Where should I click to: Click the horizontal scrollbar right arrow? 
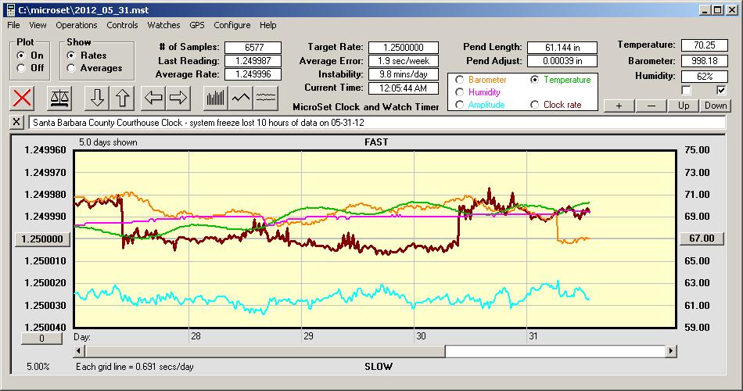click(x=670, y=351)
